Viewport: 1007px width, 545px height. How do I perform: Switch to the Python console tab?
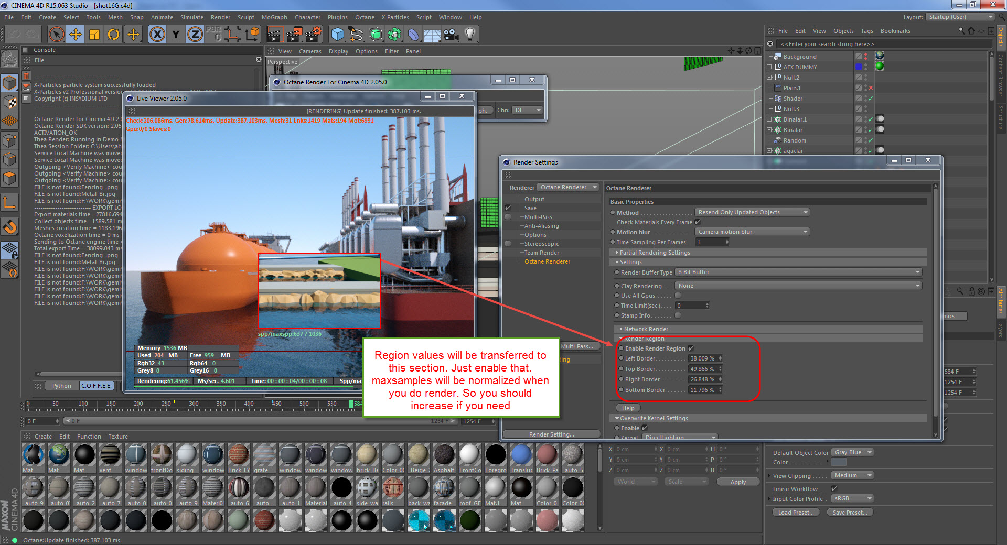point(62,386)
